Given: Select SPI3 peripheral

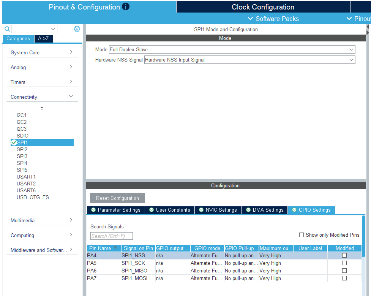Looking at the screenshot, I should tap(22, 156).
